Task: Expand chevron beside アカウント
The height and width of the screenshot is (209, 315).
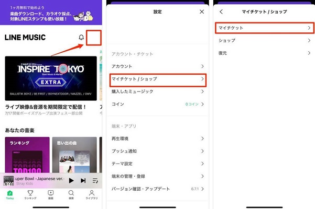Action: click(202, 66)
